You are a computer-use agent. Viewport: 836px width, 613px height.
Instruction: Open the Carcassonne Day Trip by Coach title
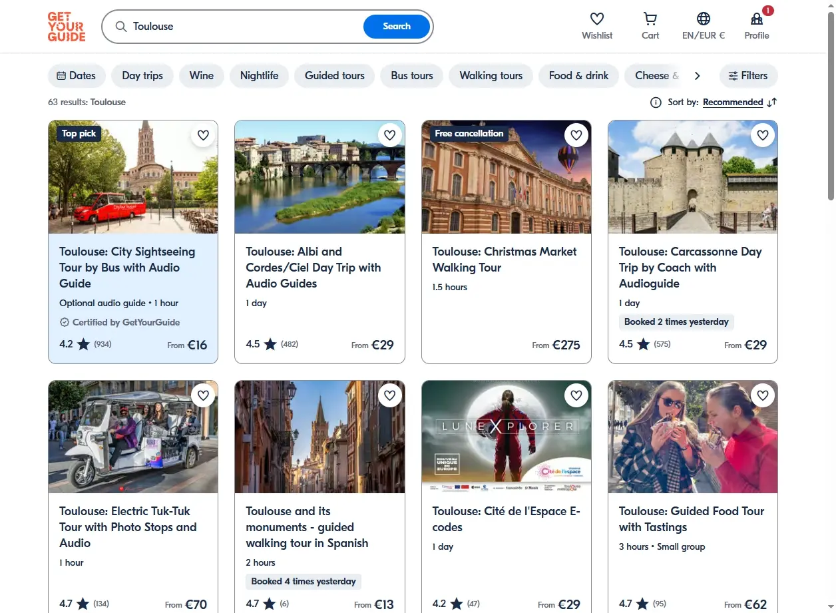[690, 268]
